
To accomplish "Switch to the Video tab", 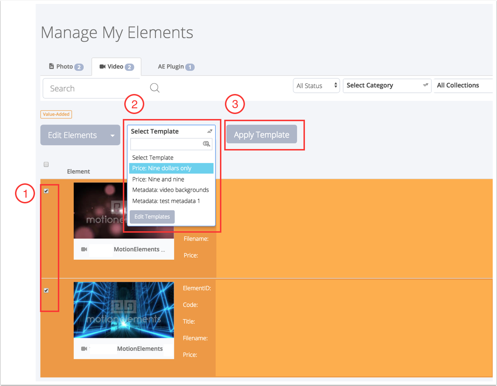I will pos(116,66).
